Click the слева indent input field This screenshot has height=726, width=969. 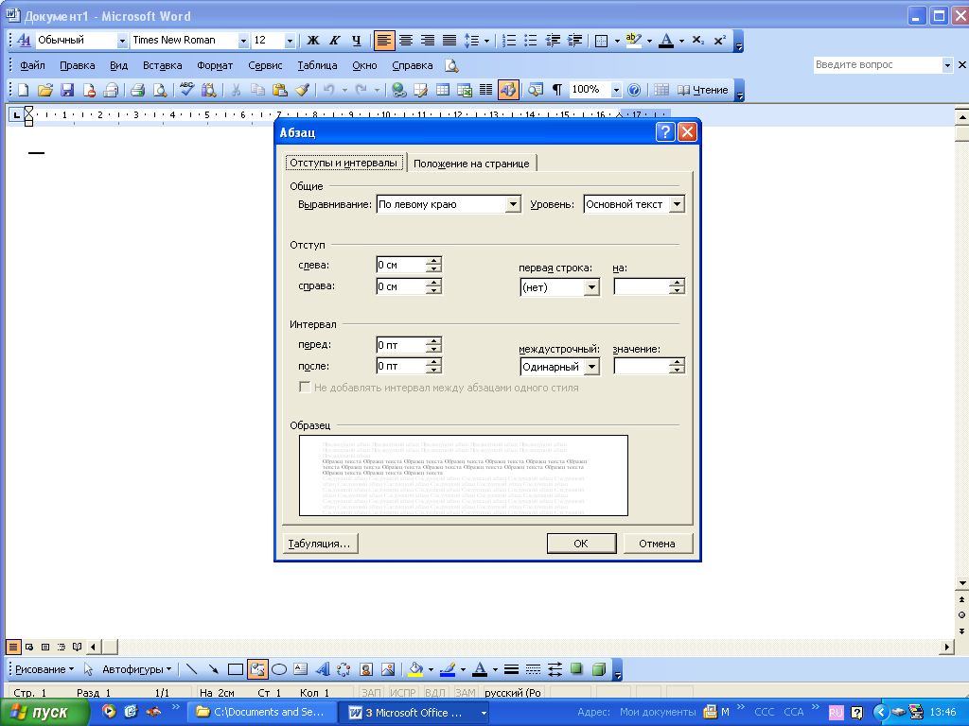[401, 265]
